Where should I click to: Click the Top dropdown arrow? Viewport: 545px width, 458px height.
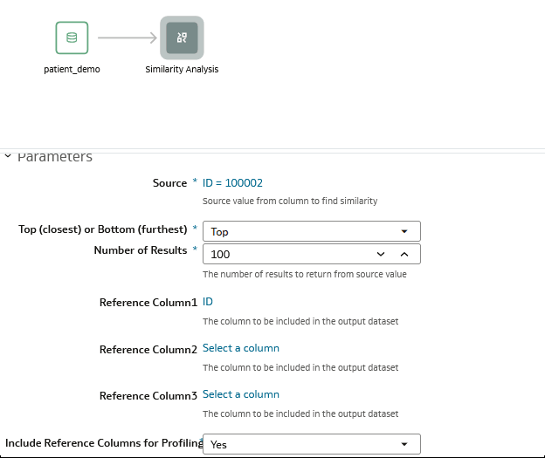click(x=404, y=231)
